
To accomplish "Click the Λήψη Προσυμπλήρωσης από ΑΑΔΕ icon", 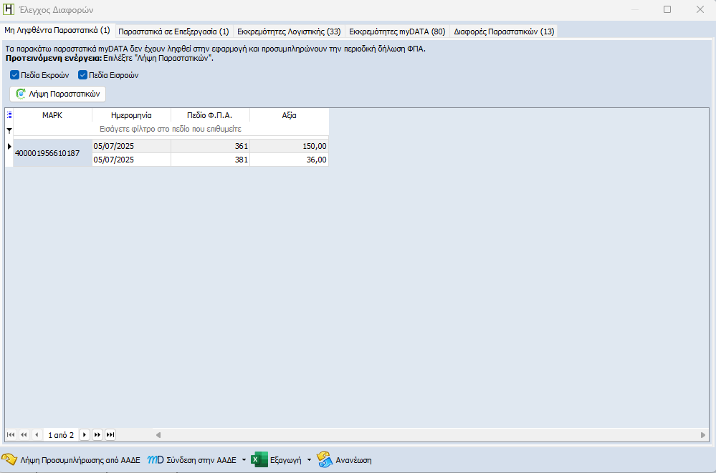I will 9,459.
